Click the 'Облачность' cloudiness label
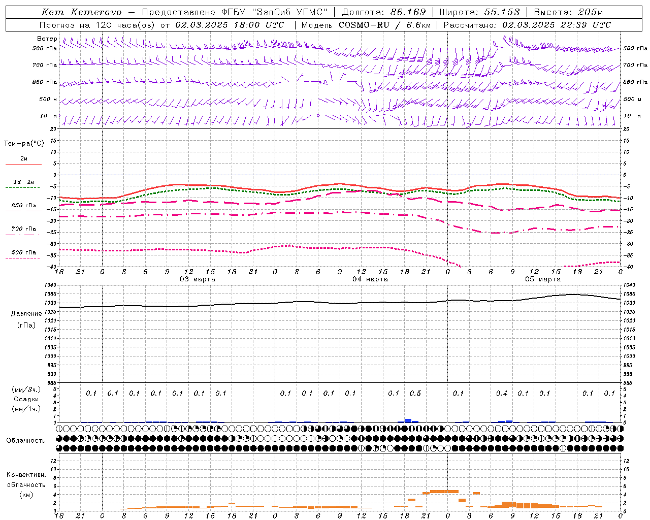The width and height of the screenshot is (650, 520). pyautogui.click(x=26, y=440)
